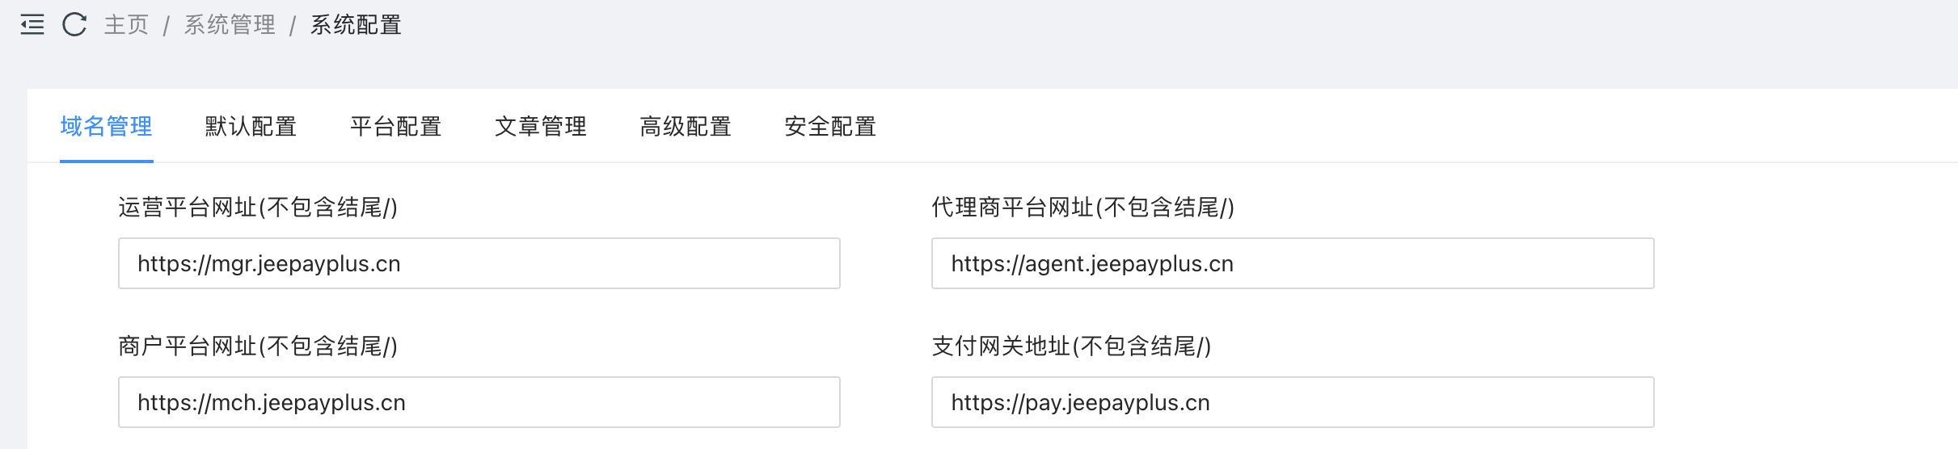This screenshot has height=449, width=1958.
Task: Open the 高级配置 tab
Action: click(x=686, y=127)
